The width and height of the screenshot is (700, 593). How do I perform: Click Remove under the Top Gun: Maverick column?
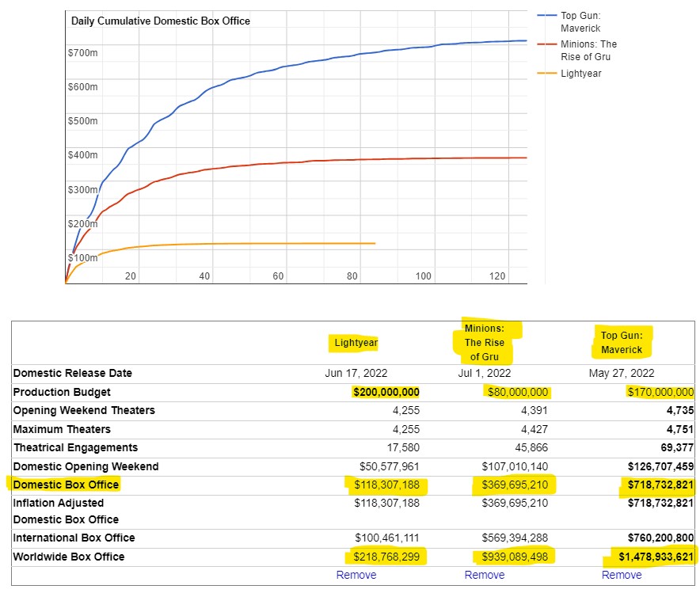pos(622,575)
